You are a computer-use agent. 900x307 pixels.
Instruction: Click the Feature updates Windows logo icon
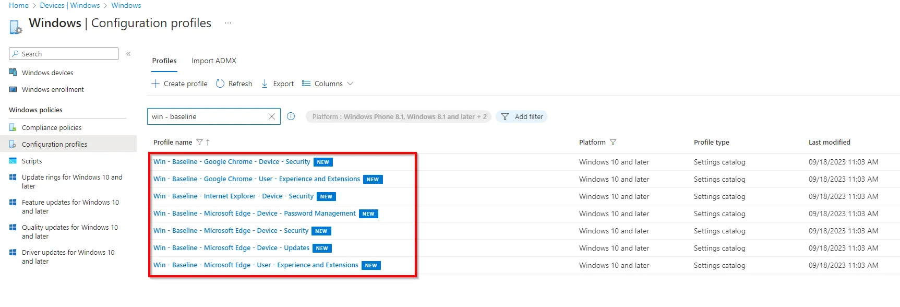(x=13, y=203)
